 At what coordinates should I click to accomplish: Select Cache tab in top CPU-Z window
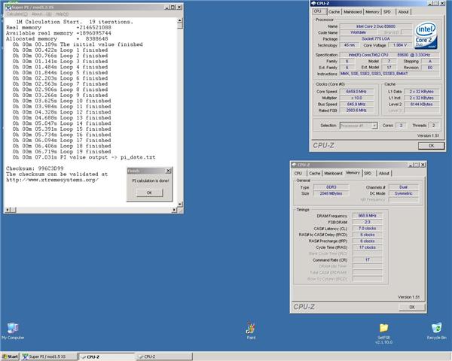(334, 12)
